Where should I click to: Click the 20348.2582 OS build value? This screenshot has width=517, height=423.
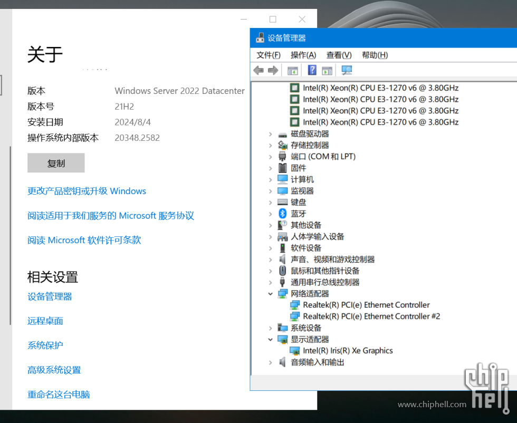click(x=137, y=138)
